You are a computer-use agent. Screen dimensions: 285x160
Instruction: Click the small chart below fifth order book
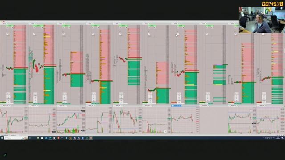pos(127,120)
